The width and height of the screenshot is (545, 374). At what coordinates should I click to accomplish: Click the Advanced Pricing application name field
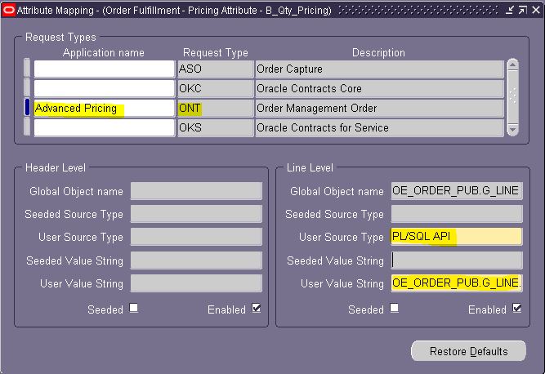[104, 108]
